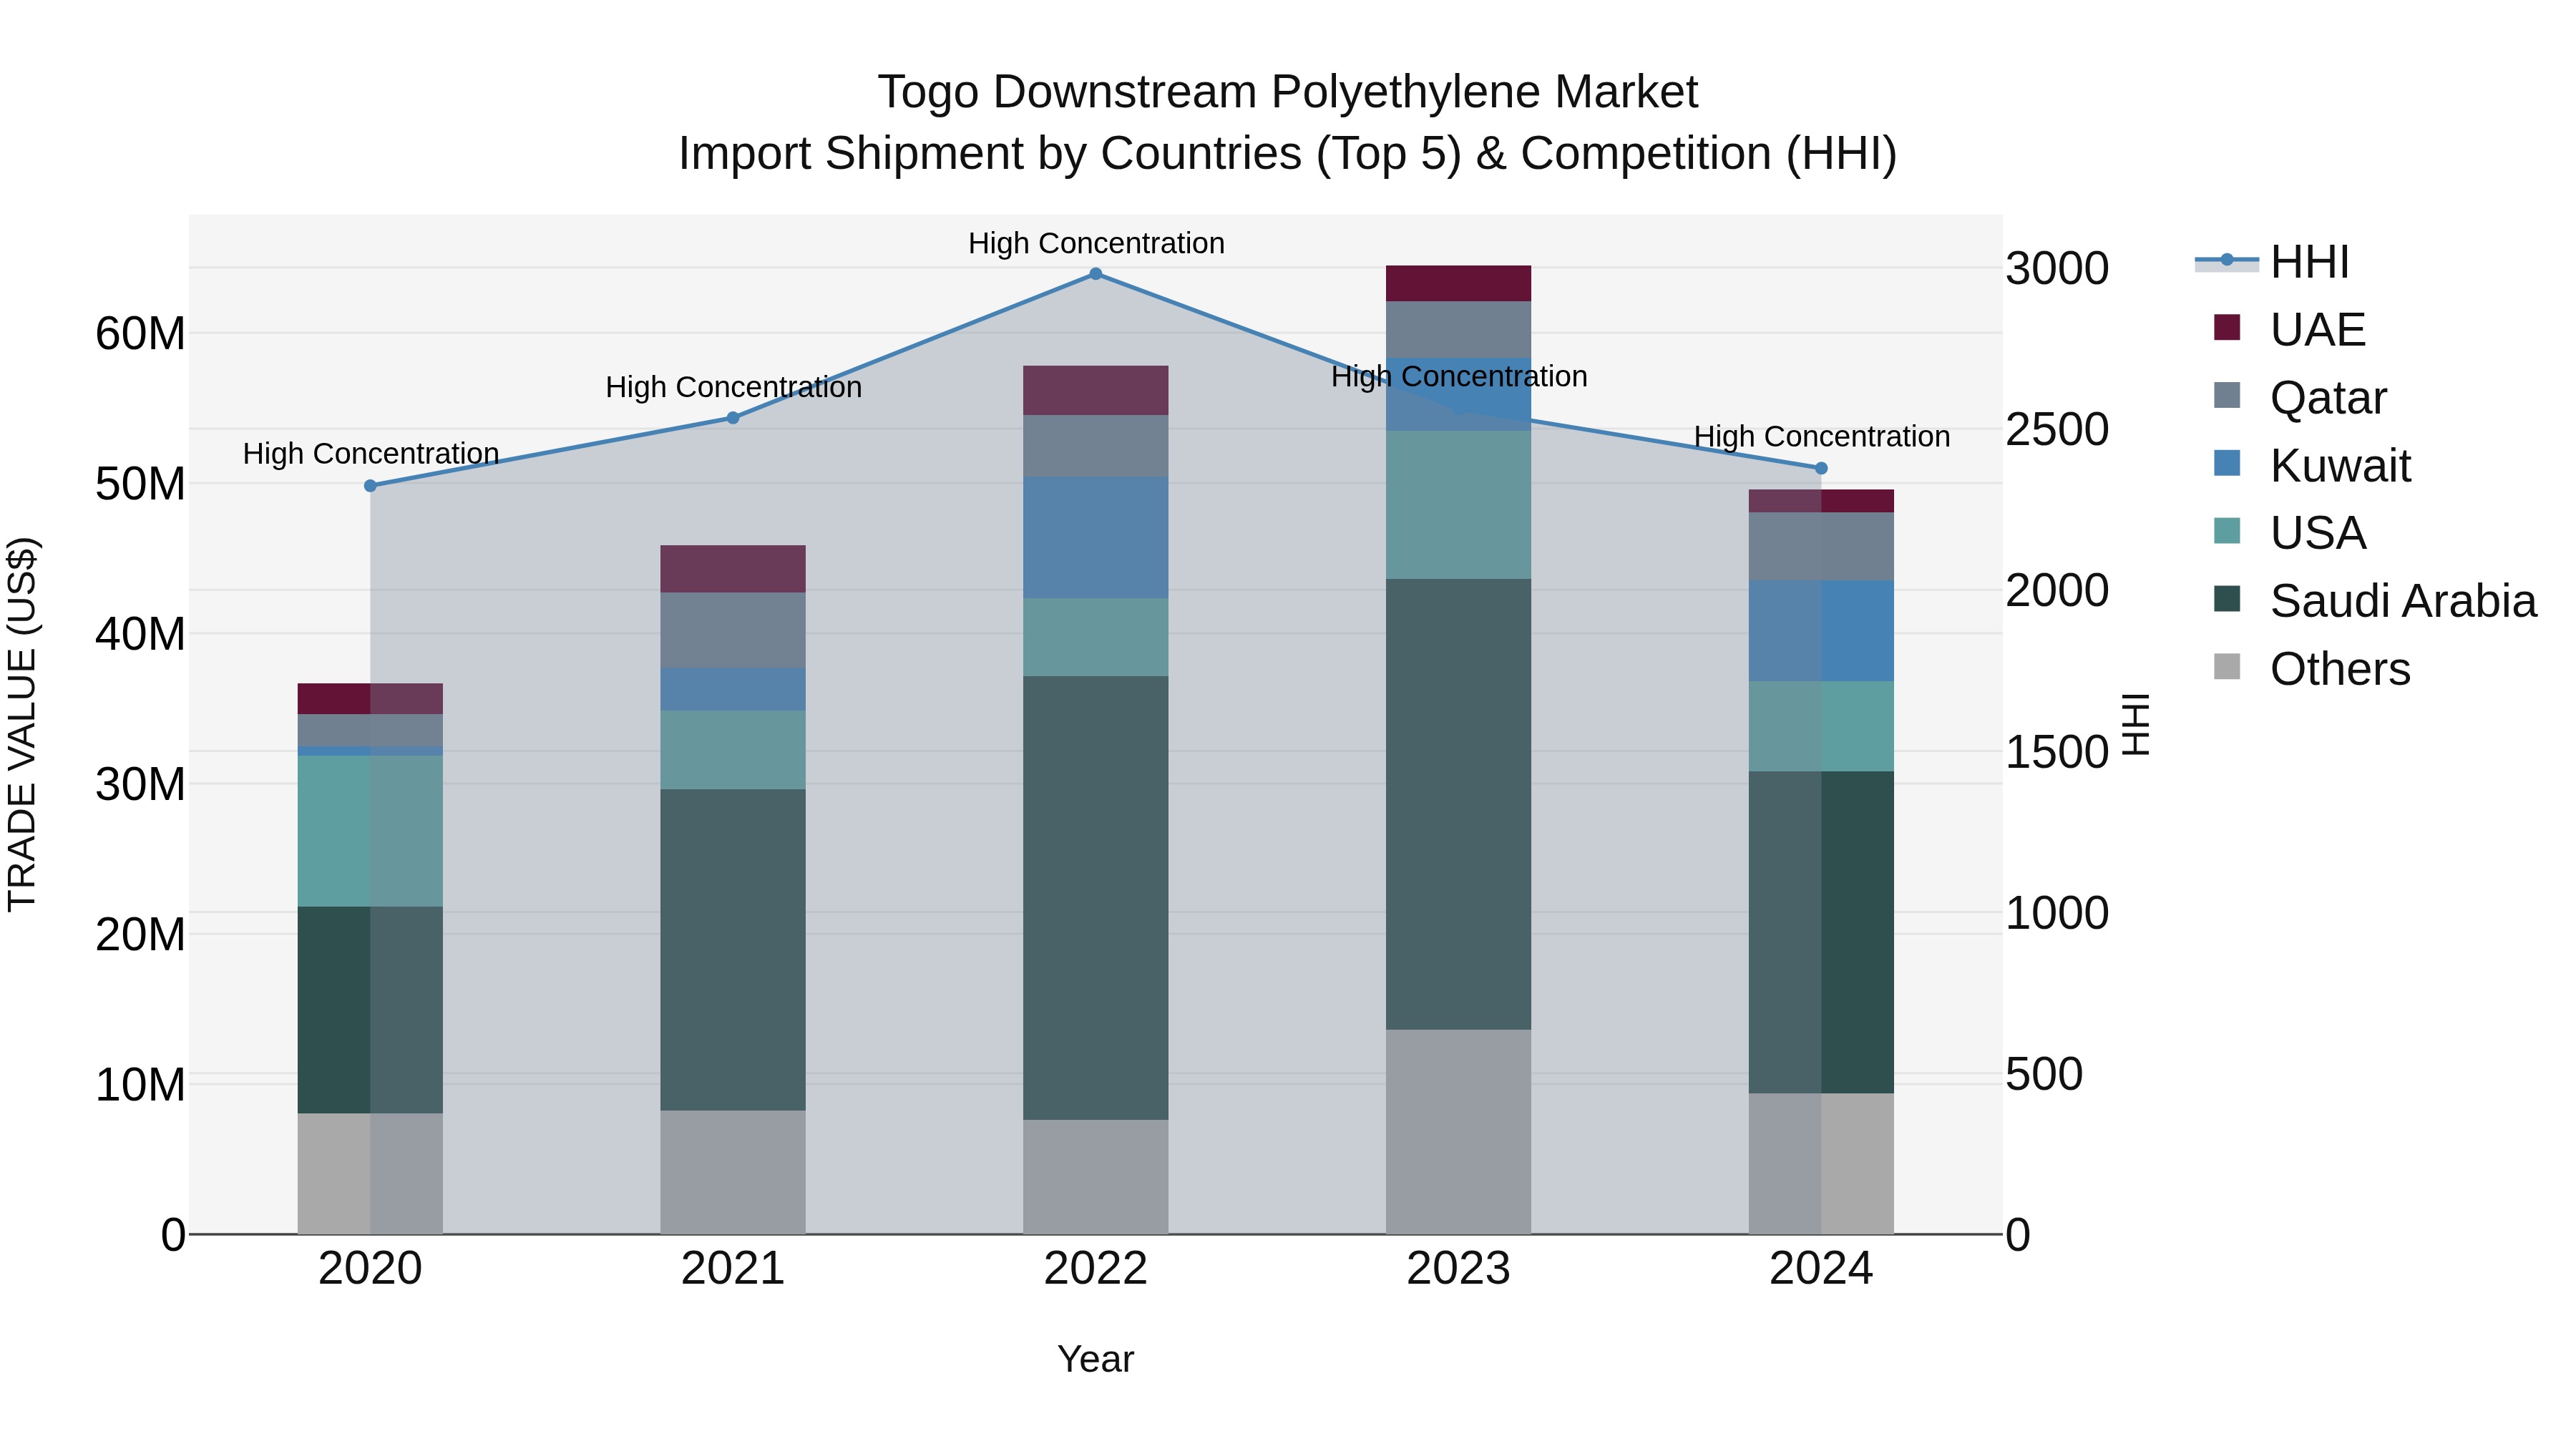Click the 1500 HHI axis tick label
The image size is (2576, 1449).
click(x=2058, y=752)
